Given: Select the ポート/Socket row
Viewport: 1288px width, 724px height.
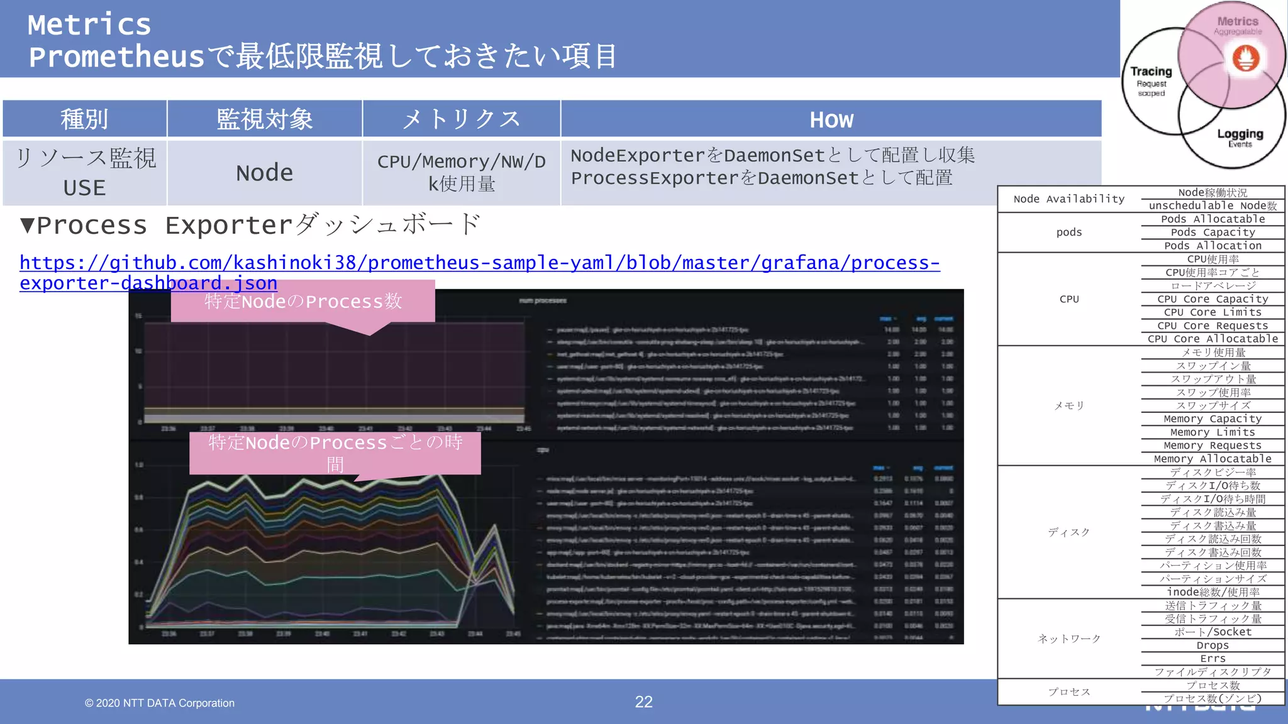Looking at the screenshot, I should [x=1213, y=632].
